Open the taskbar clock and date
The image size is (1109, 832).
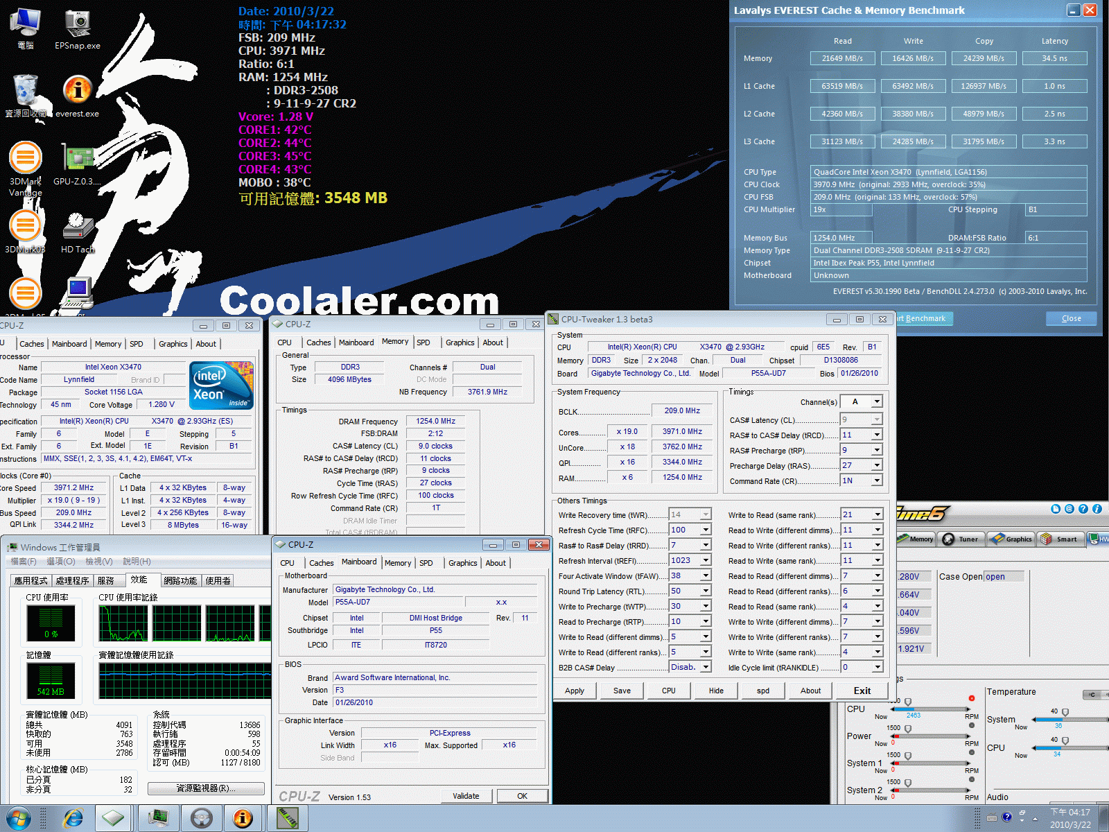(1070, 818)
